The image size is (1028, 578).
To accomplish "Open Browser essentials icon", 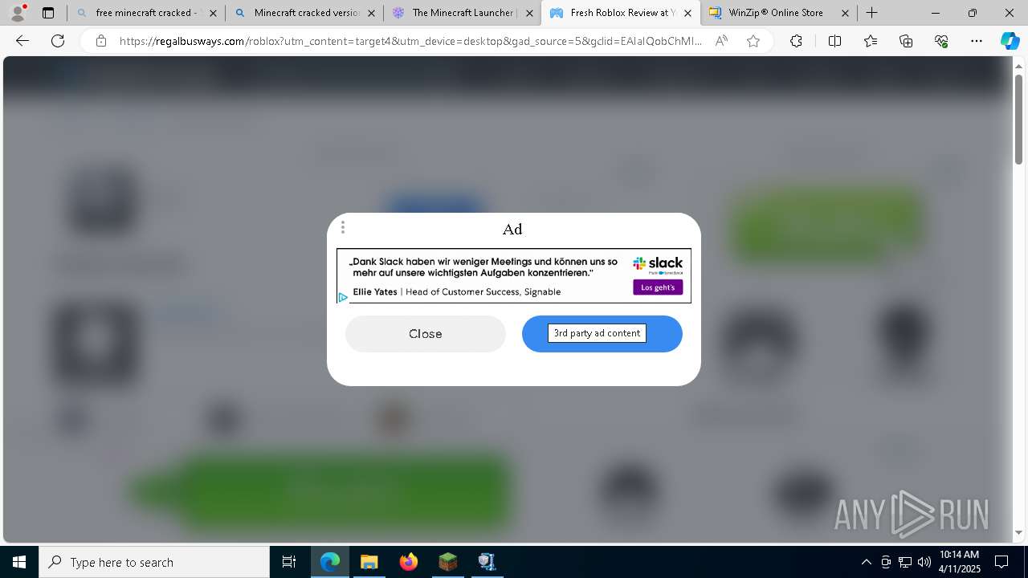I will [941, 41].
